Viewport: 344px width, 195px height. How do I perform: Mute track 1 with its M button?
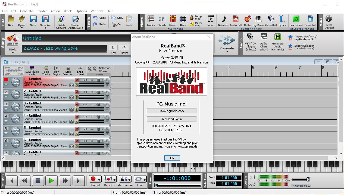77,80
